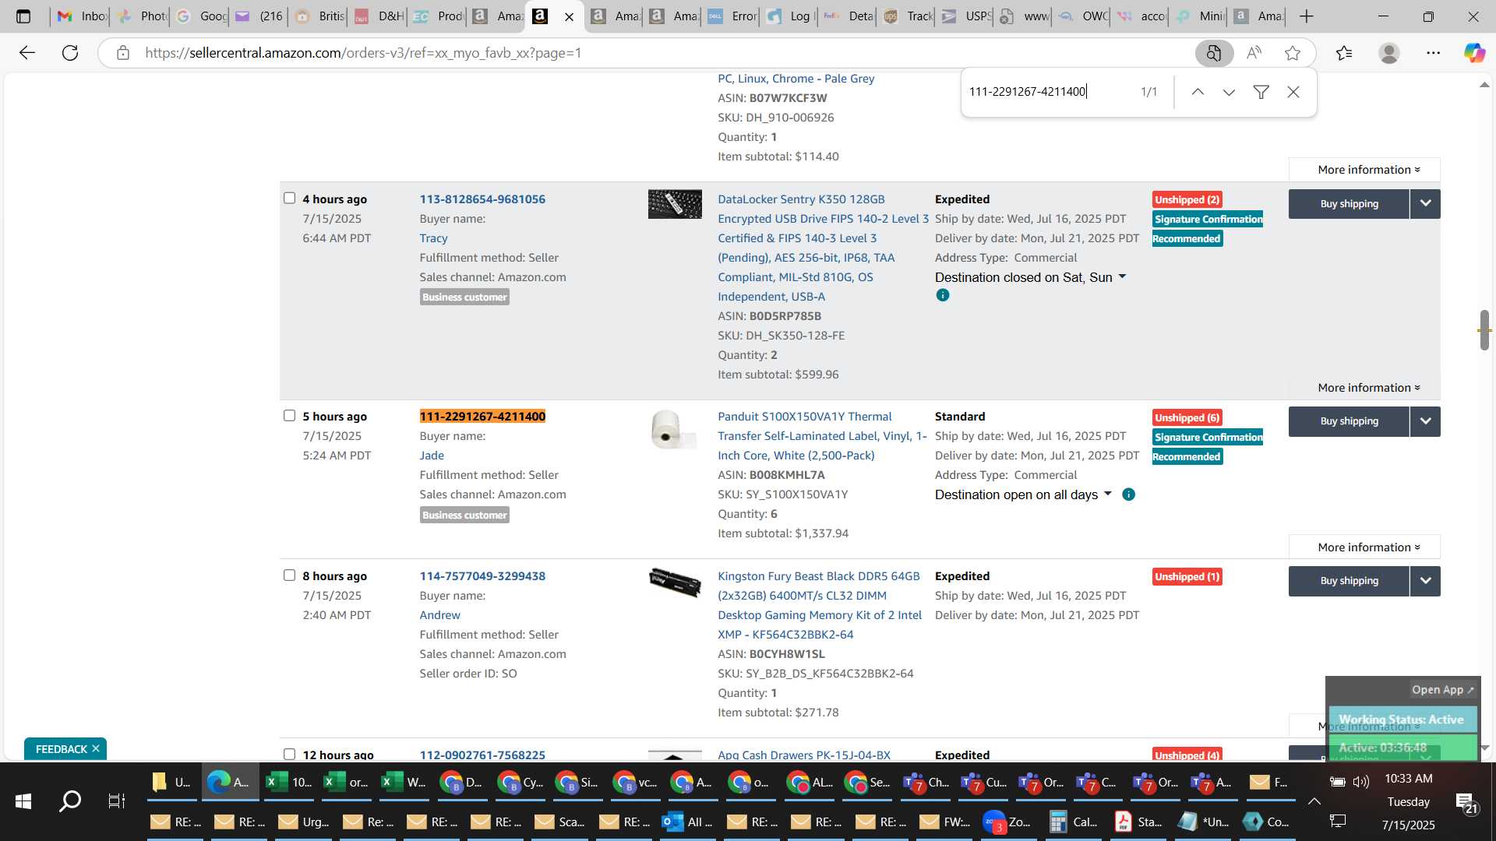Switch to the D&H browser tab
Screen dimensions: 1496x841
[378, 16]
